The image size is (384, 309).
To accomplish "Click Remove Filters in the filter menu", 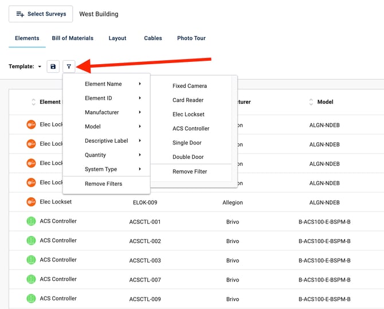I will [x=103, y=184].
